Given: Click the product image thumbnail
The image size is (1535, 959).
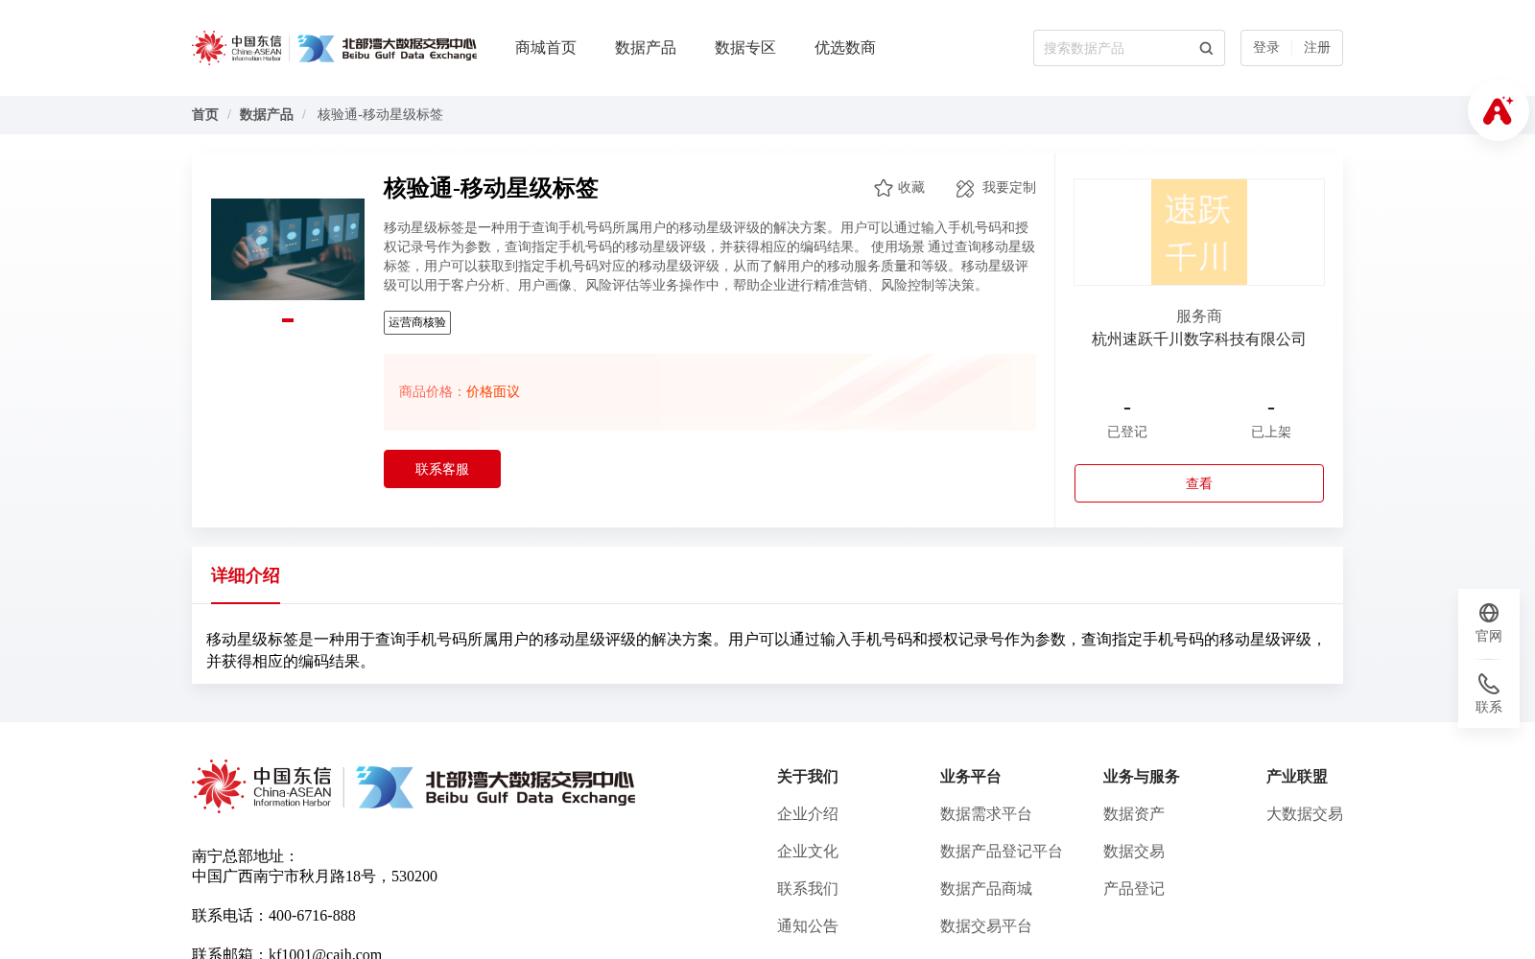Looking at the screenshot, I should click(288, 249).
